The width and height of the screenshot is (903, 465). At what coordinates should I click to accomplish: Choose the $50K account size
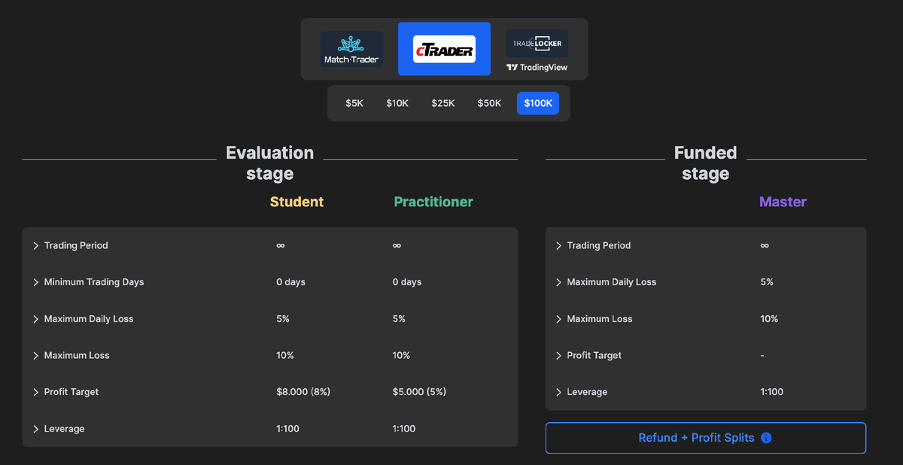pos(489,103)
